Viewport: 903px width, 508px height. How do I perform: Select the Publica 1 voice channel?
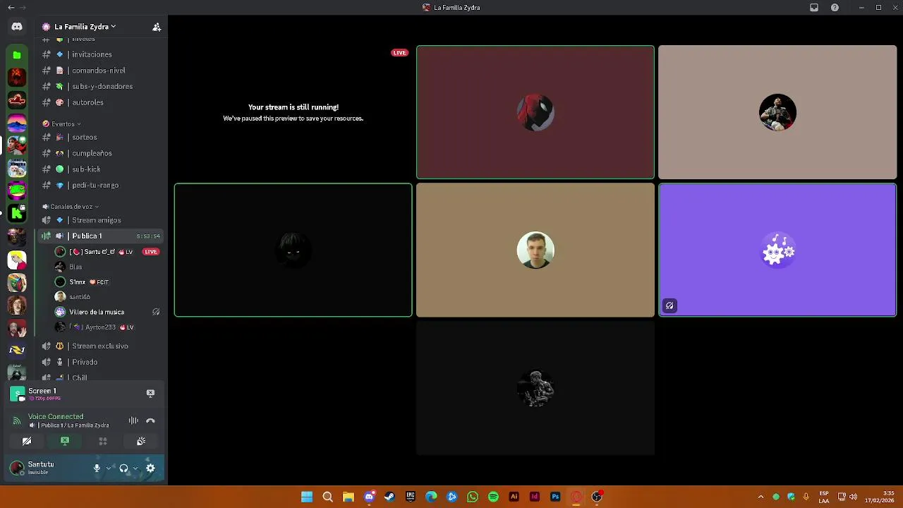point(102,236)
